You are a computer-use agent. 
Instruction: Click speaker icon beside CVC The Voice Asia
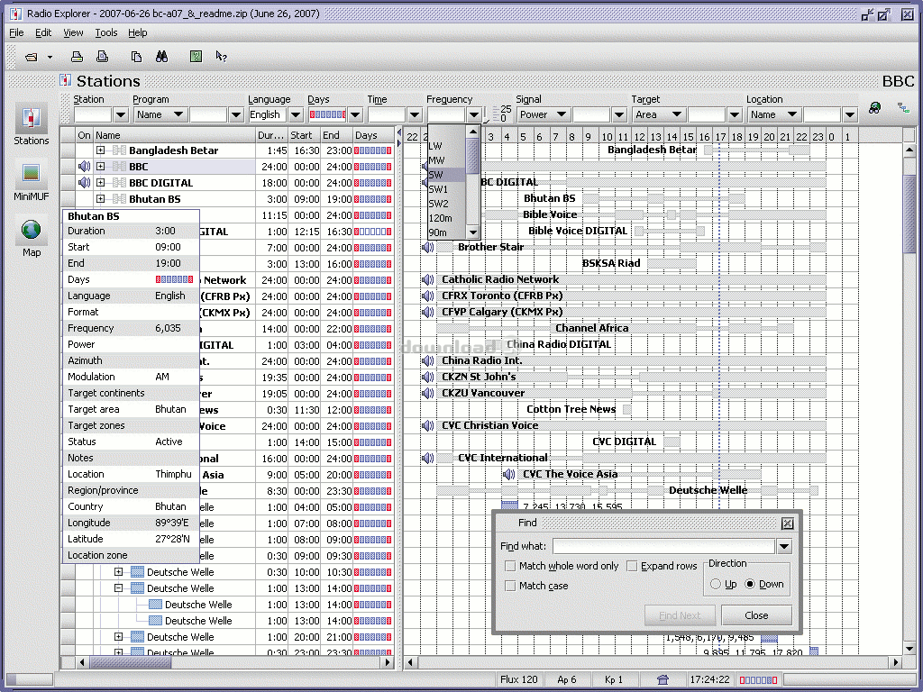point(509,474)
